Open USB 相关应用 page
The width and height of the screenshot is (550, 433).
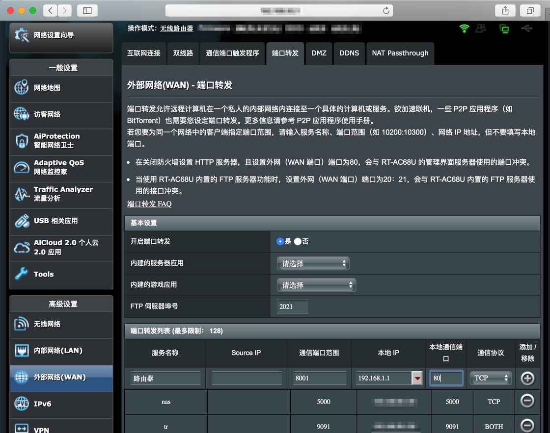[x=61, y=221]
